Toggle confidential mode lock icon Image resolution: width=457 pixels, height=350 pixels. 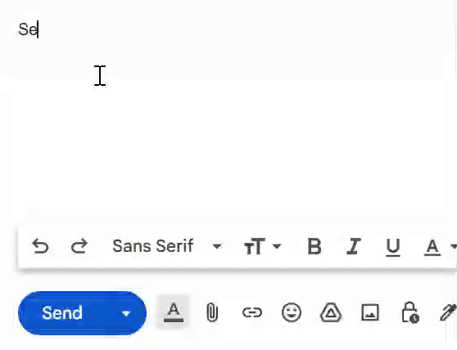(410, 312)
